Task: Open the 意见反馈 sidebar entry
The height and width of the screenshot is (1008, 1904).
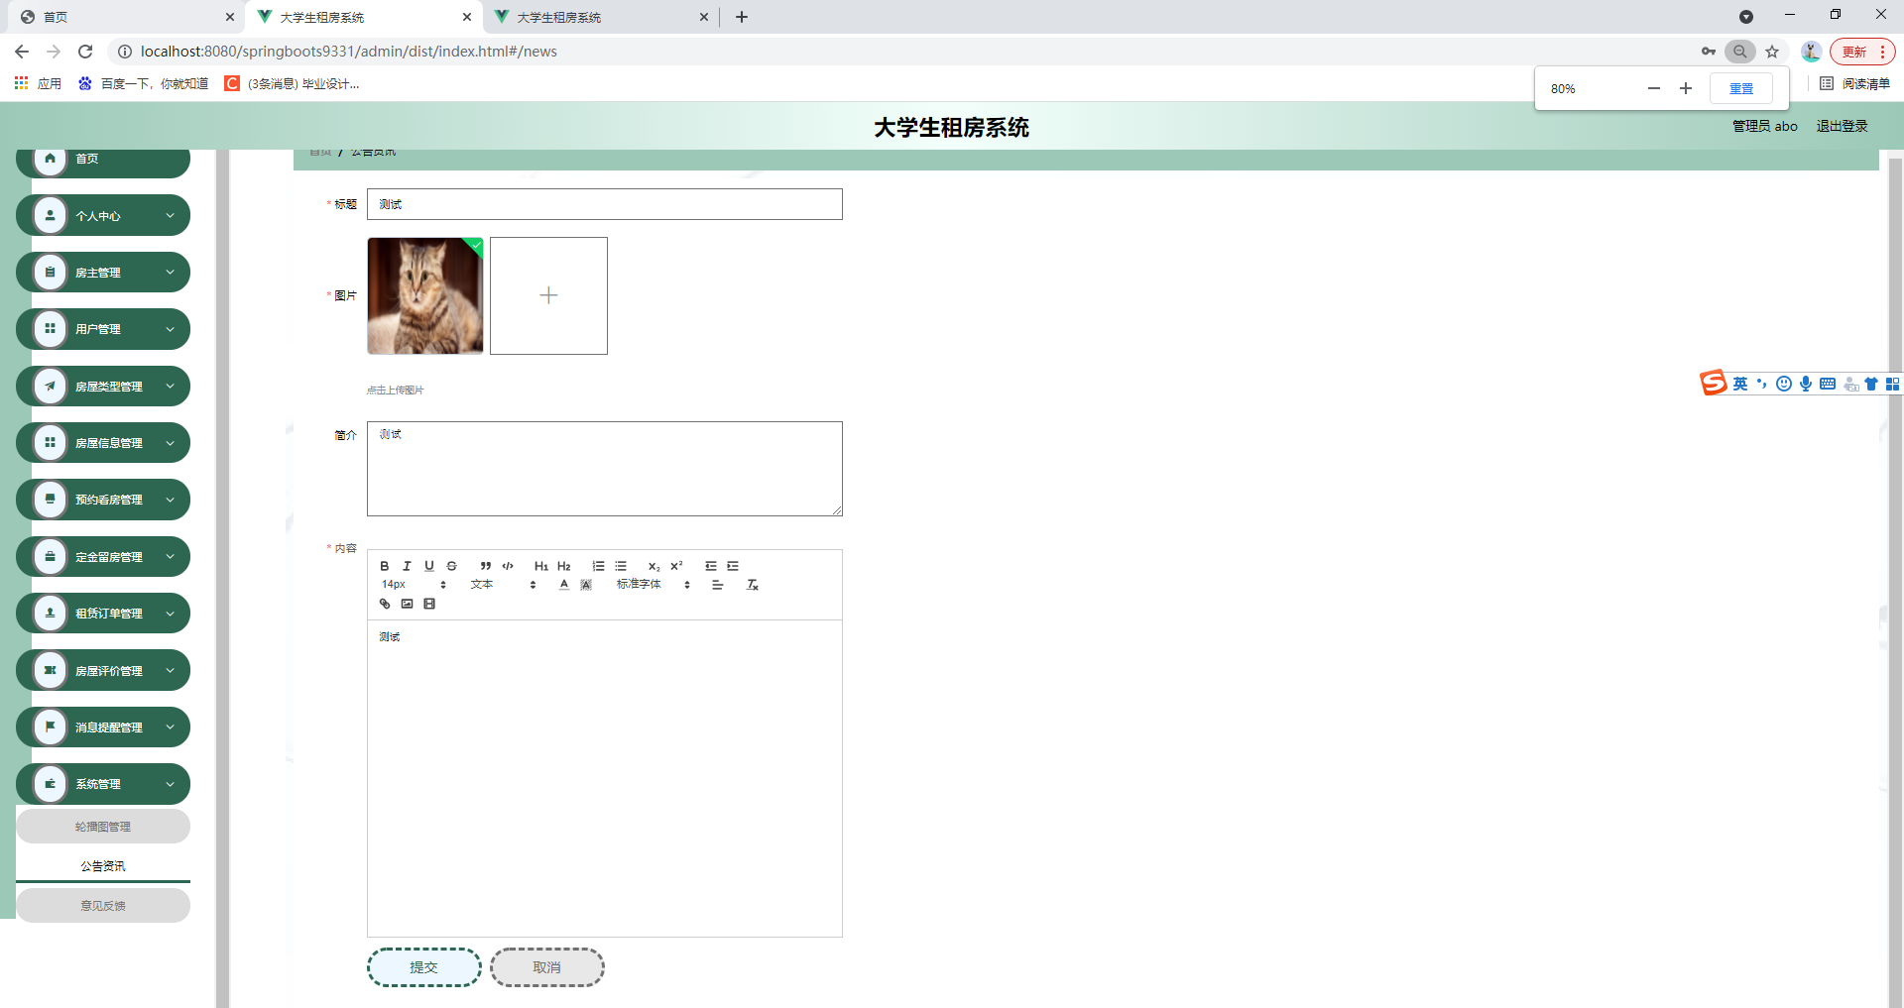Action: [103, 905]
